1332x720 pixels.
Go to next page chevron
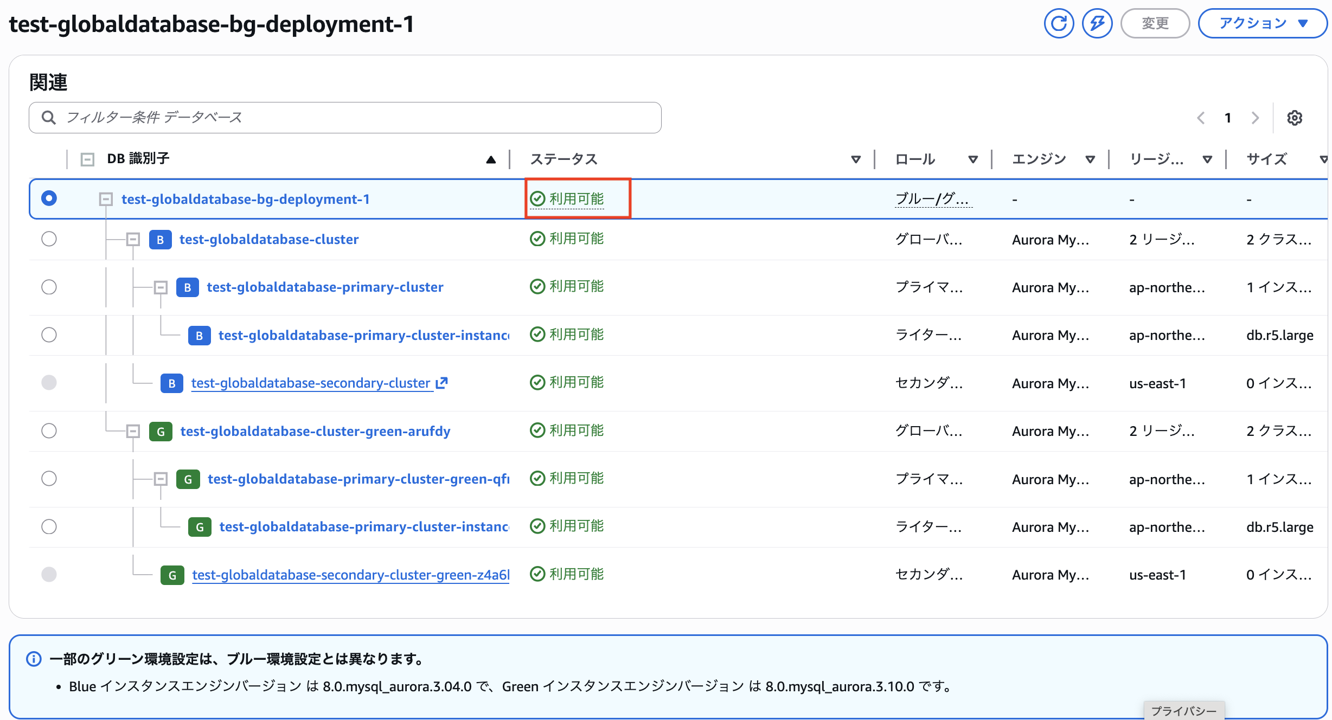click(x=1255, y=118)
